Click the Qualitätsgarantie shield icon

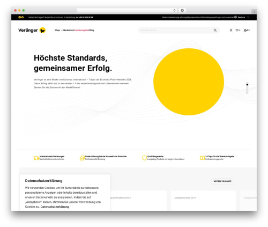144,158
